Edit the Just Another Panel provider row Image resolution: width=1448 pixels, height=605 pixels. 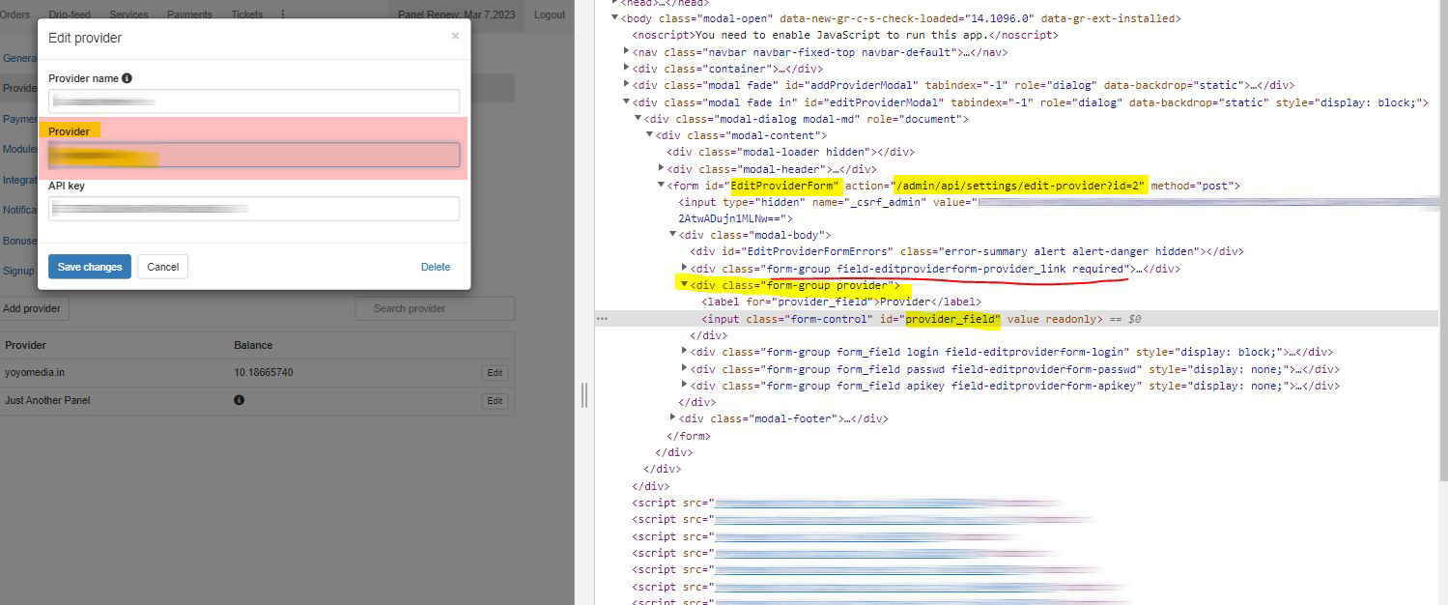pos(495,401)
